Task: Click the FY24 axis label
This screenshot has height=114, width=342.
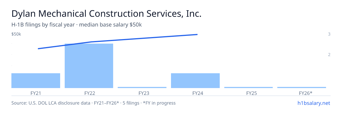Action: pos(195,93)
